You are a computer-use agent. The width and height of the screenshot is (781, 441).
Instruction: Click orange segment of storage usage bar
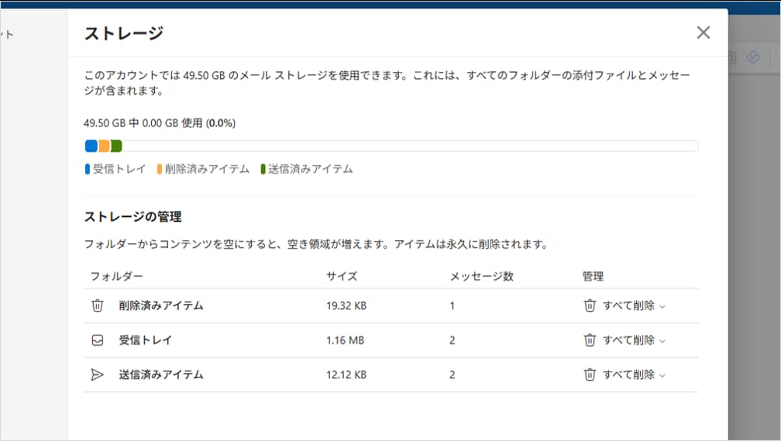click(104, 146)
